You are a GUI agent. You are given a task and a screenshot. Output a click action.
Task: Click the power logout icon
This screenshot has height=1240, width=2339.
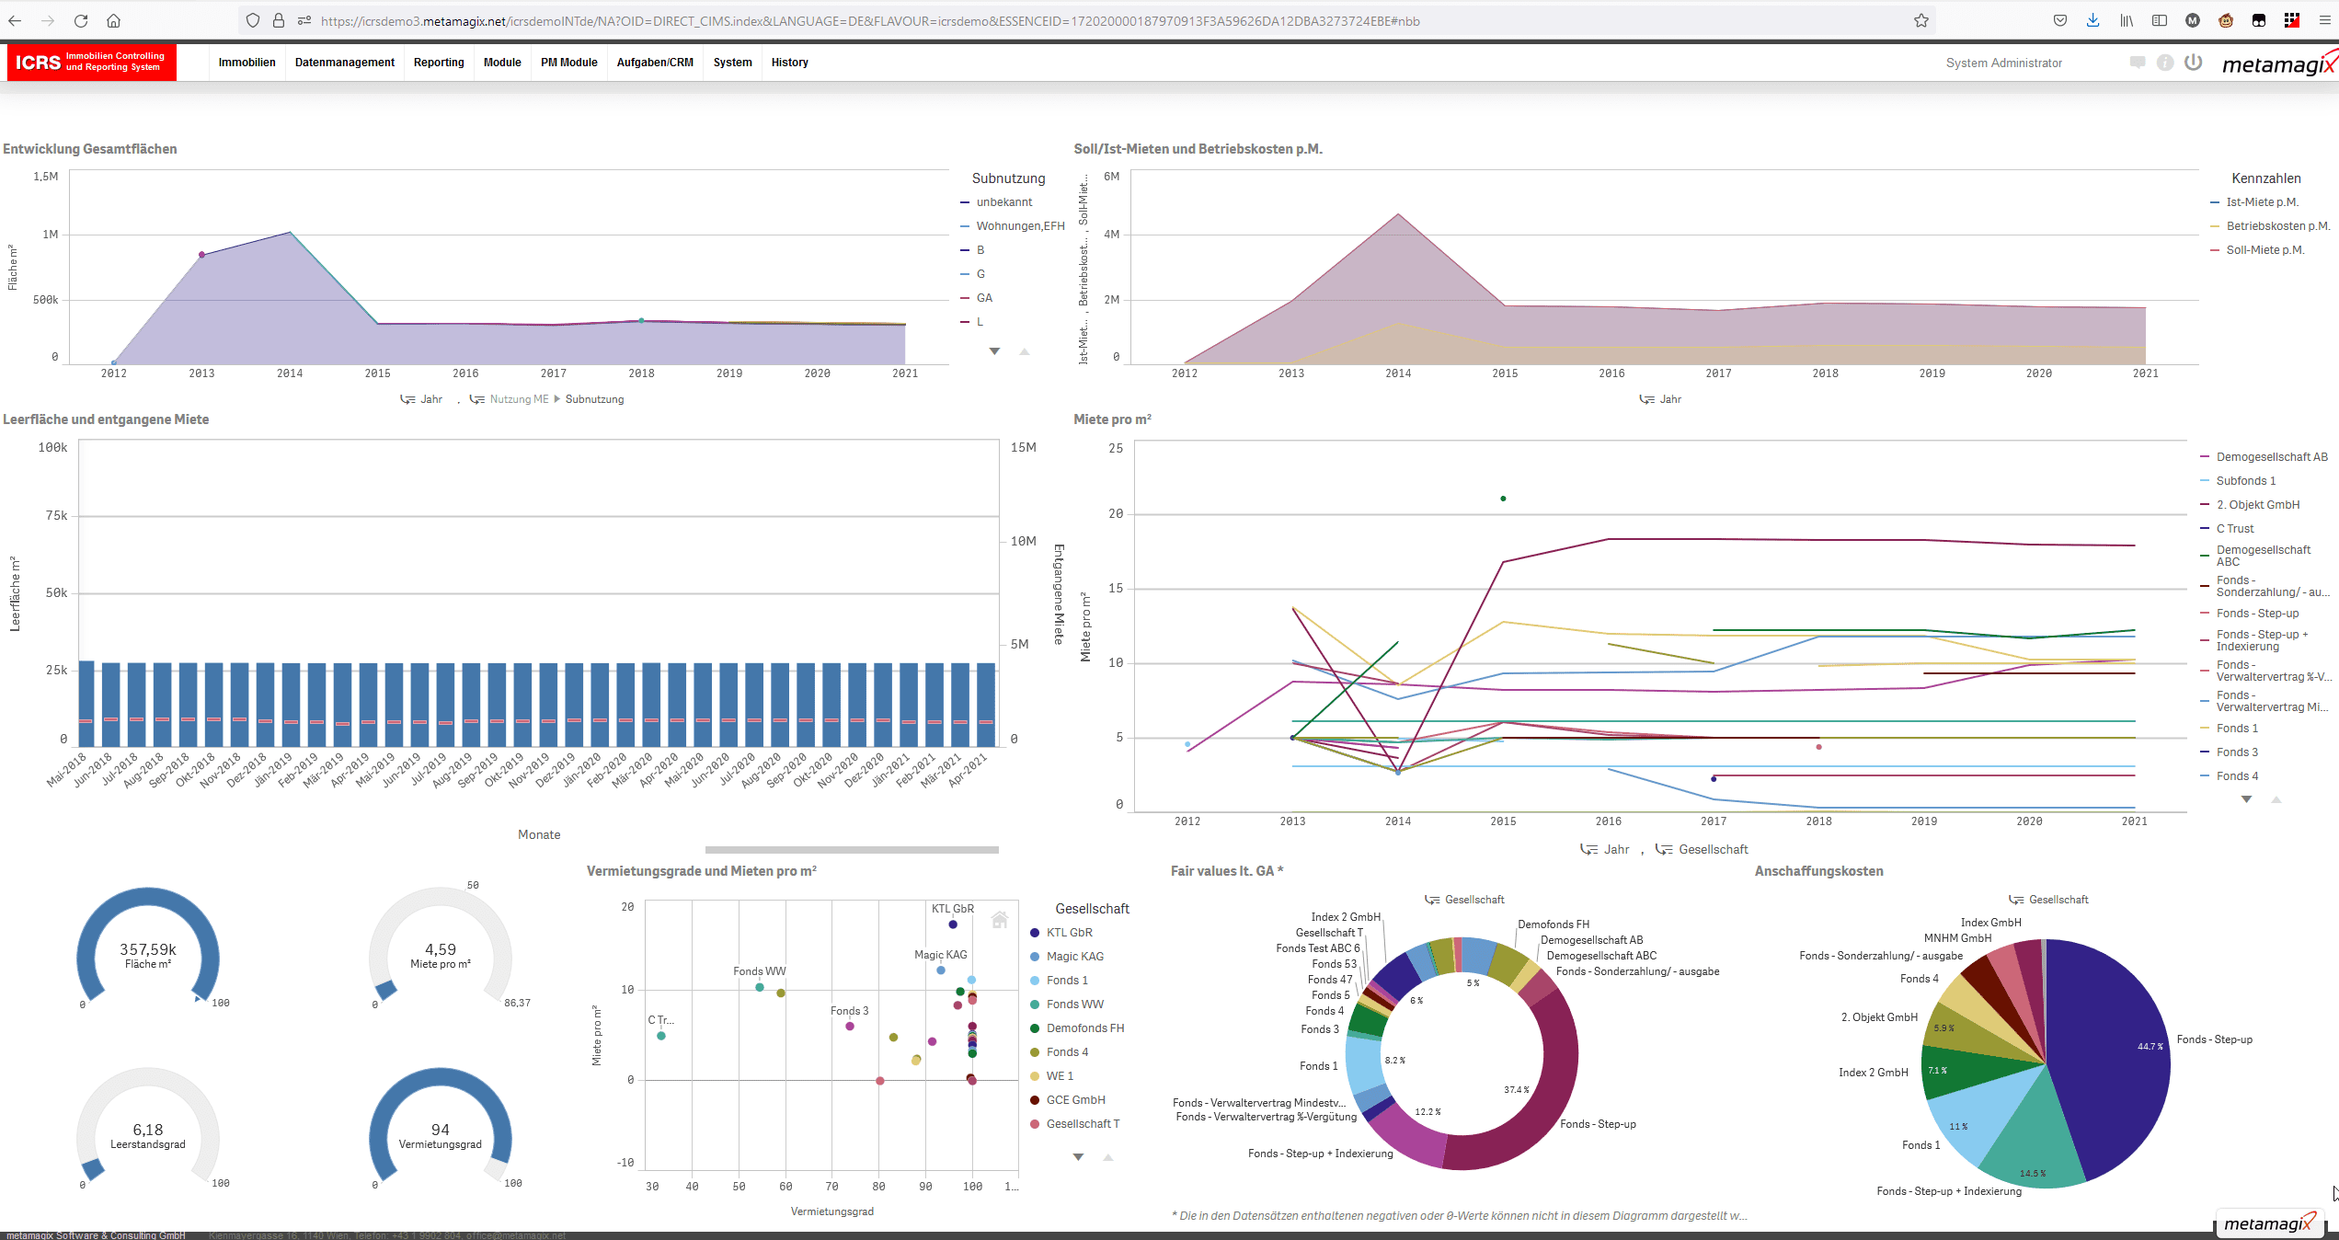2194,63
